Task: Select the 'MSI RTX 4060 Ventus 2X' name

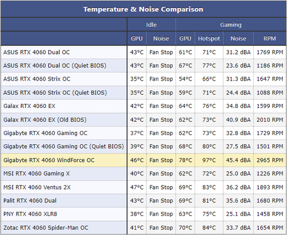Action: pyautogui.click(x=37, y=187)
